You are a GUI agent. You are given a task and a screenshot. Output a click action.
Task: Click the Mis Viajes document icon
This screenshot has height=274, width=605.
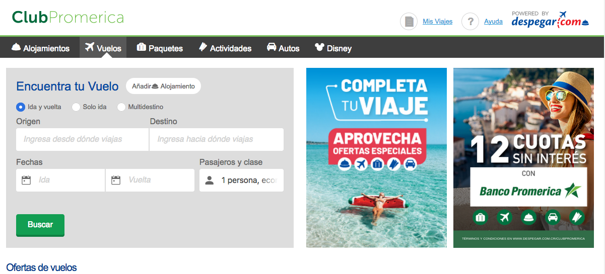coord(409,22)
